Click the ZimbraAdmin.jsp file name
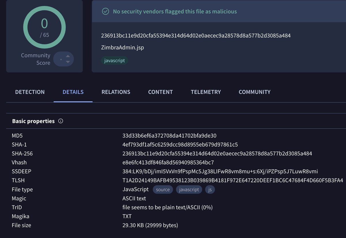 click(122, 48)
